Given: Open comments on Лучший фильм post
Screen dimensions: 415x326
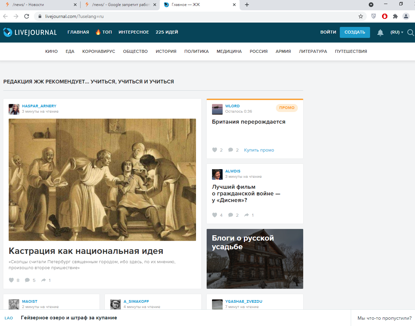Looking at the screenshot, I should 231,215.
